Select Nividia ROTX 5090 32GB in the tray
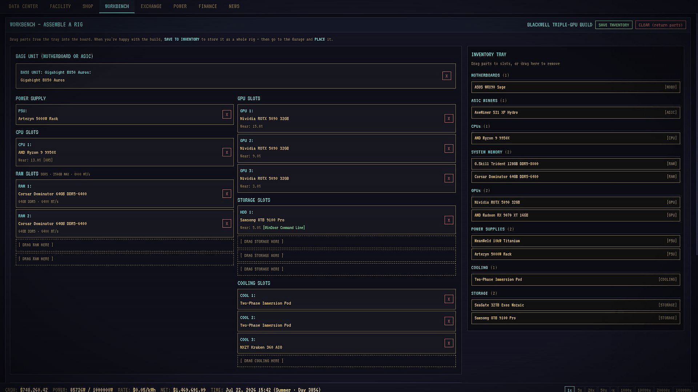Image resolution: width=698 pixels, height=392 pixels. (x=575, y=203)
